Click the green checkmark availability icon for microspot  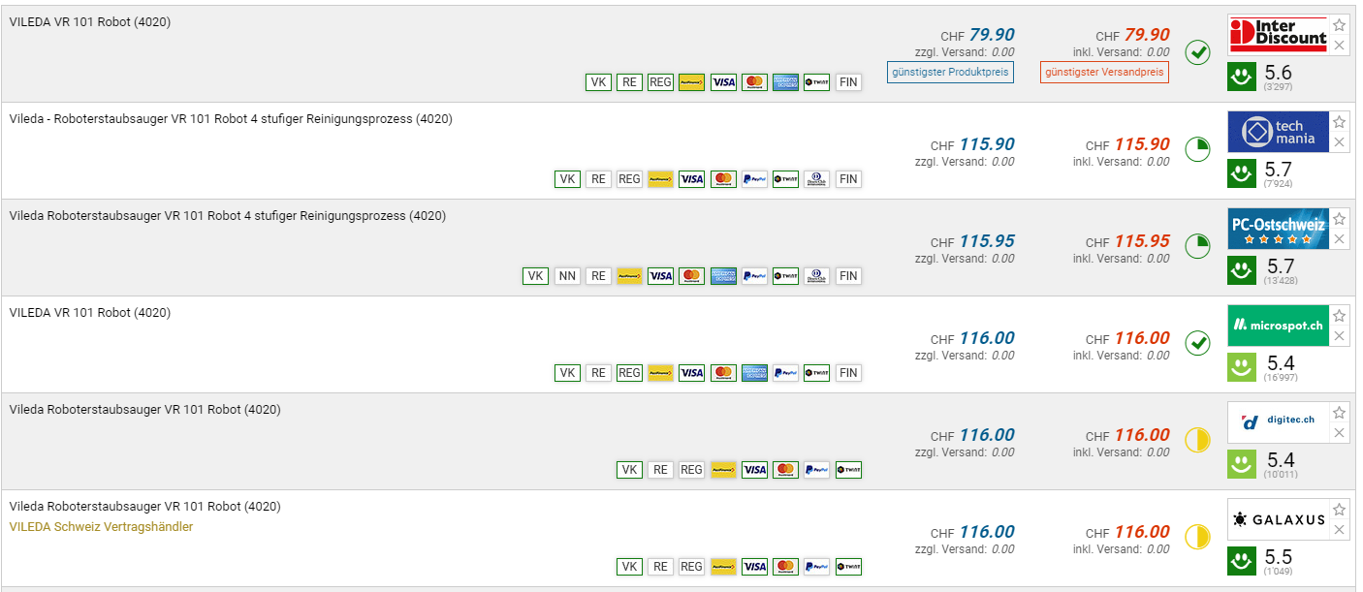point(1198,342)
